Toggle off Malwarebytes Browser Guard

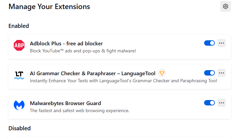point(209,103)
